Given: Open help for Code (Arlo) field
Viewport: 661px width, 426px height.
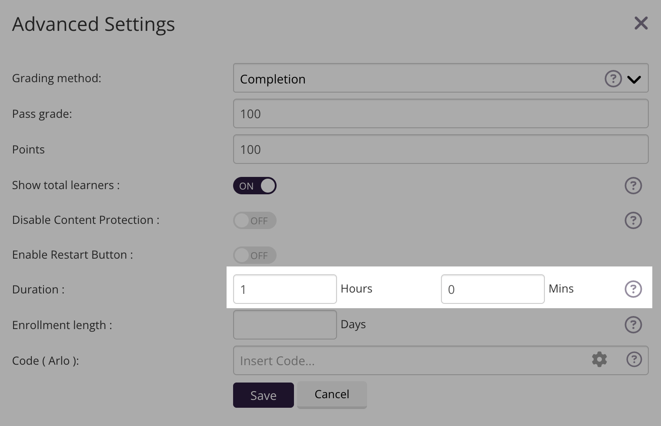Looking at the screenshot, I should point(634,359).
